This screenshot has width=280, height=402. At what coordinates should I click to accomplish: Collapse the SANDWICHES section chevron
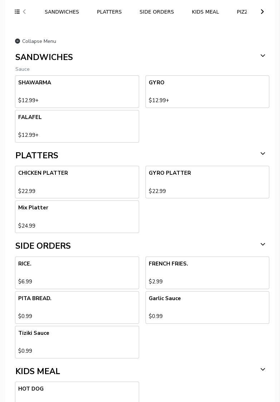point(262,56)
